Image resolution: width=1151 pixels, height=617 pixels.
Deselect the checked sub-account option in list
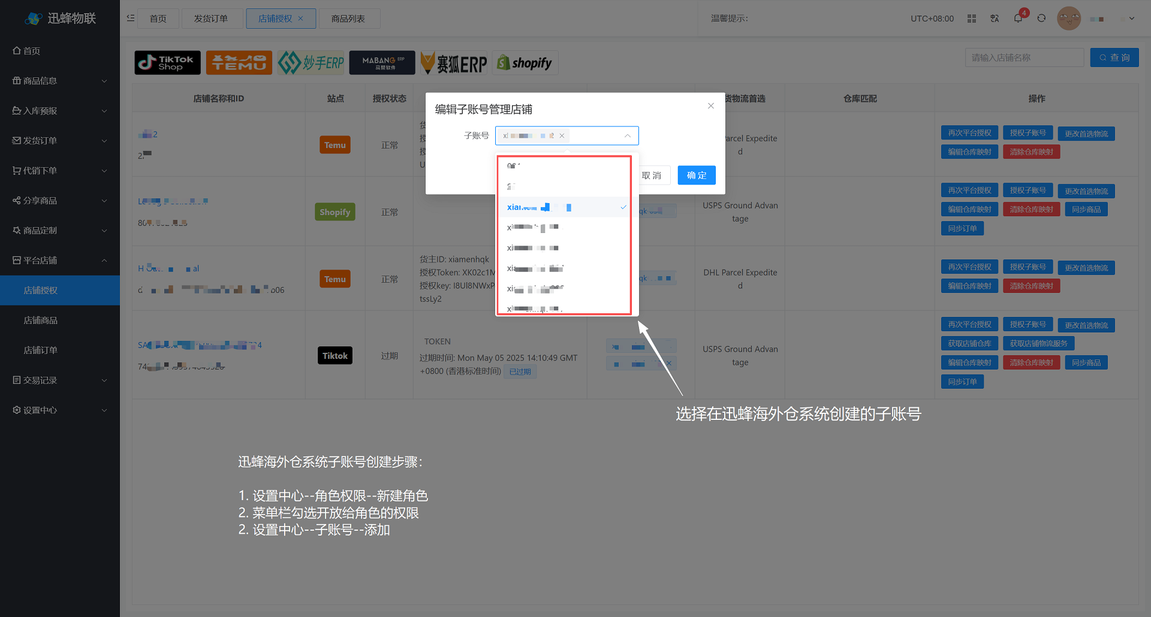564,207
